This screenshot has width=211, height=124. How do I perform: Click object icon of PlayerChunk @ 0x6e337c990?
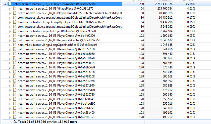click(x=15, y=86)
